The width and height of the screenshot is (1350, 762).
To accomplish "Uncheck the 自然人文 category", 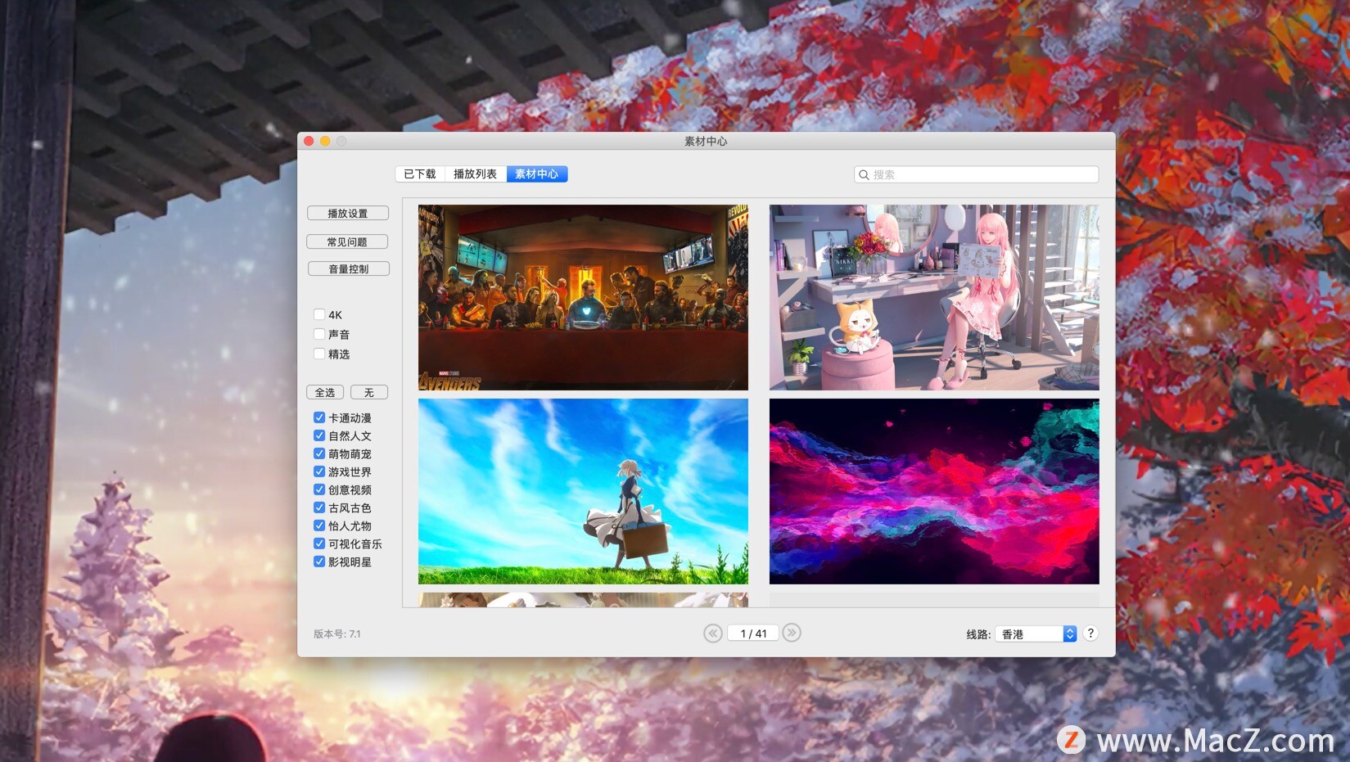I will tap(319, 435).
